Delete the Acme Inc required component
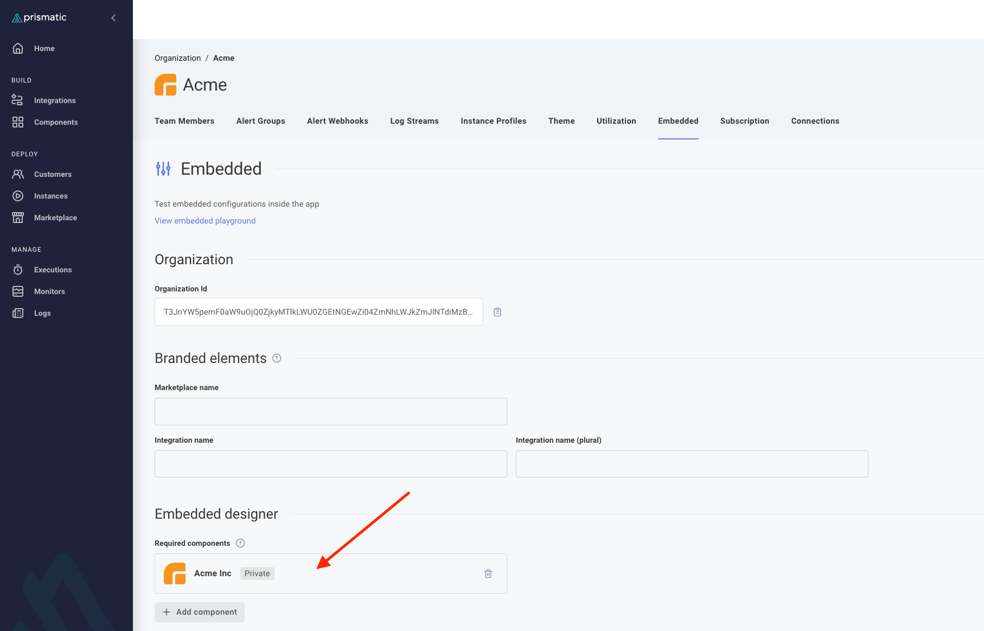Image resolution: width=984 pixels, height=631 pixels. (x=488, y=573)
